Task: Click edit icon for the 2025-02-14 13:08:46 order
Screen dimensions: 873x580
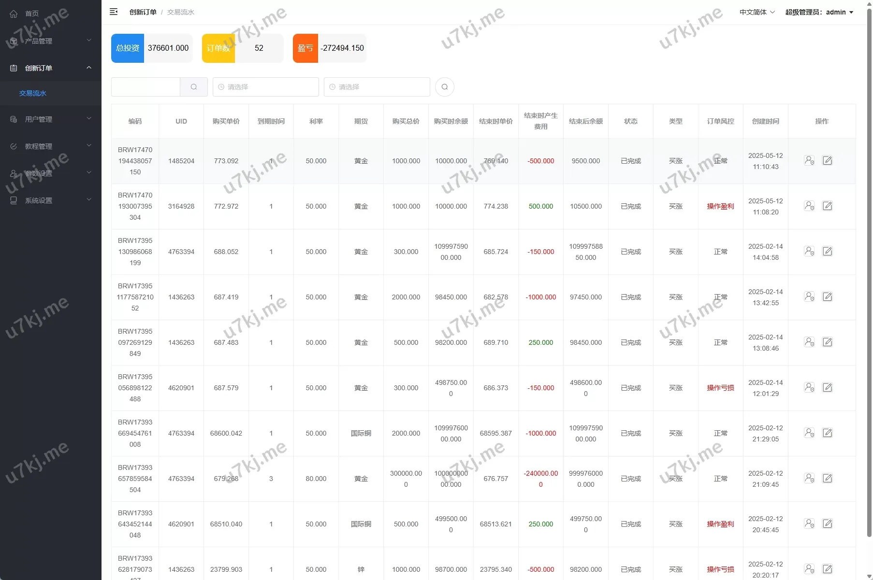Action: [827, 342]
